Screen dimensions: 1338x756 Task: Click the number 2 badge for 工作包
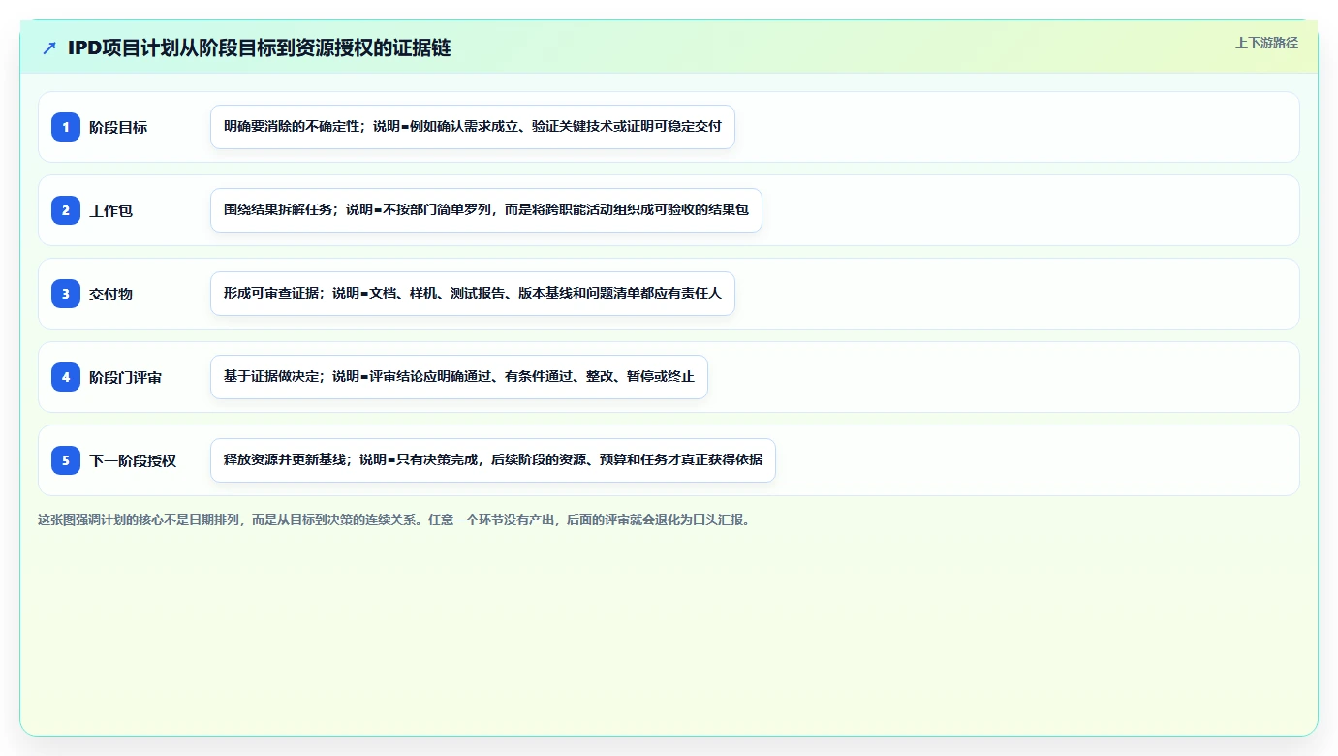[66, 210]
